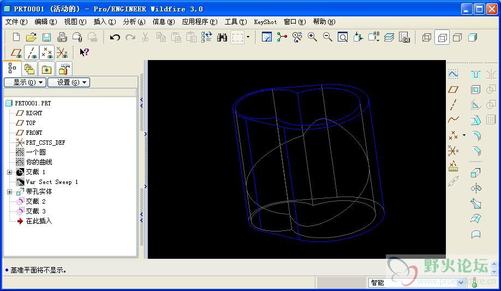Open the 显示(O) dropdown
Viewport: 501px width, 291px height.
coord(25,82)
